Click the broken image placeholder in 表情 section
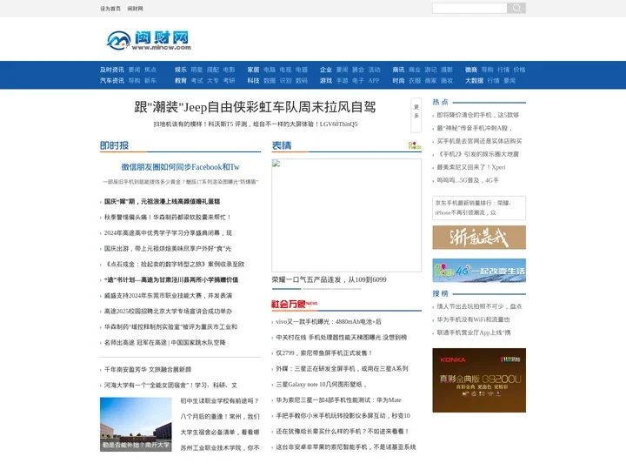The height and width of the screenshot is (470, 626). click(346, 215)
